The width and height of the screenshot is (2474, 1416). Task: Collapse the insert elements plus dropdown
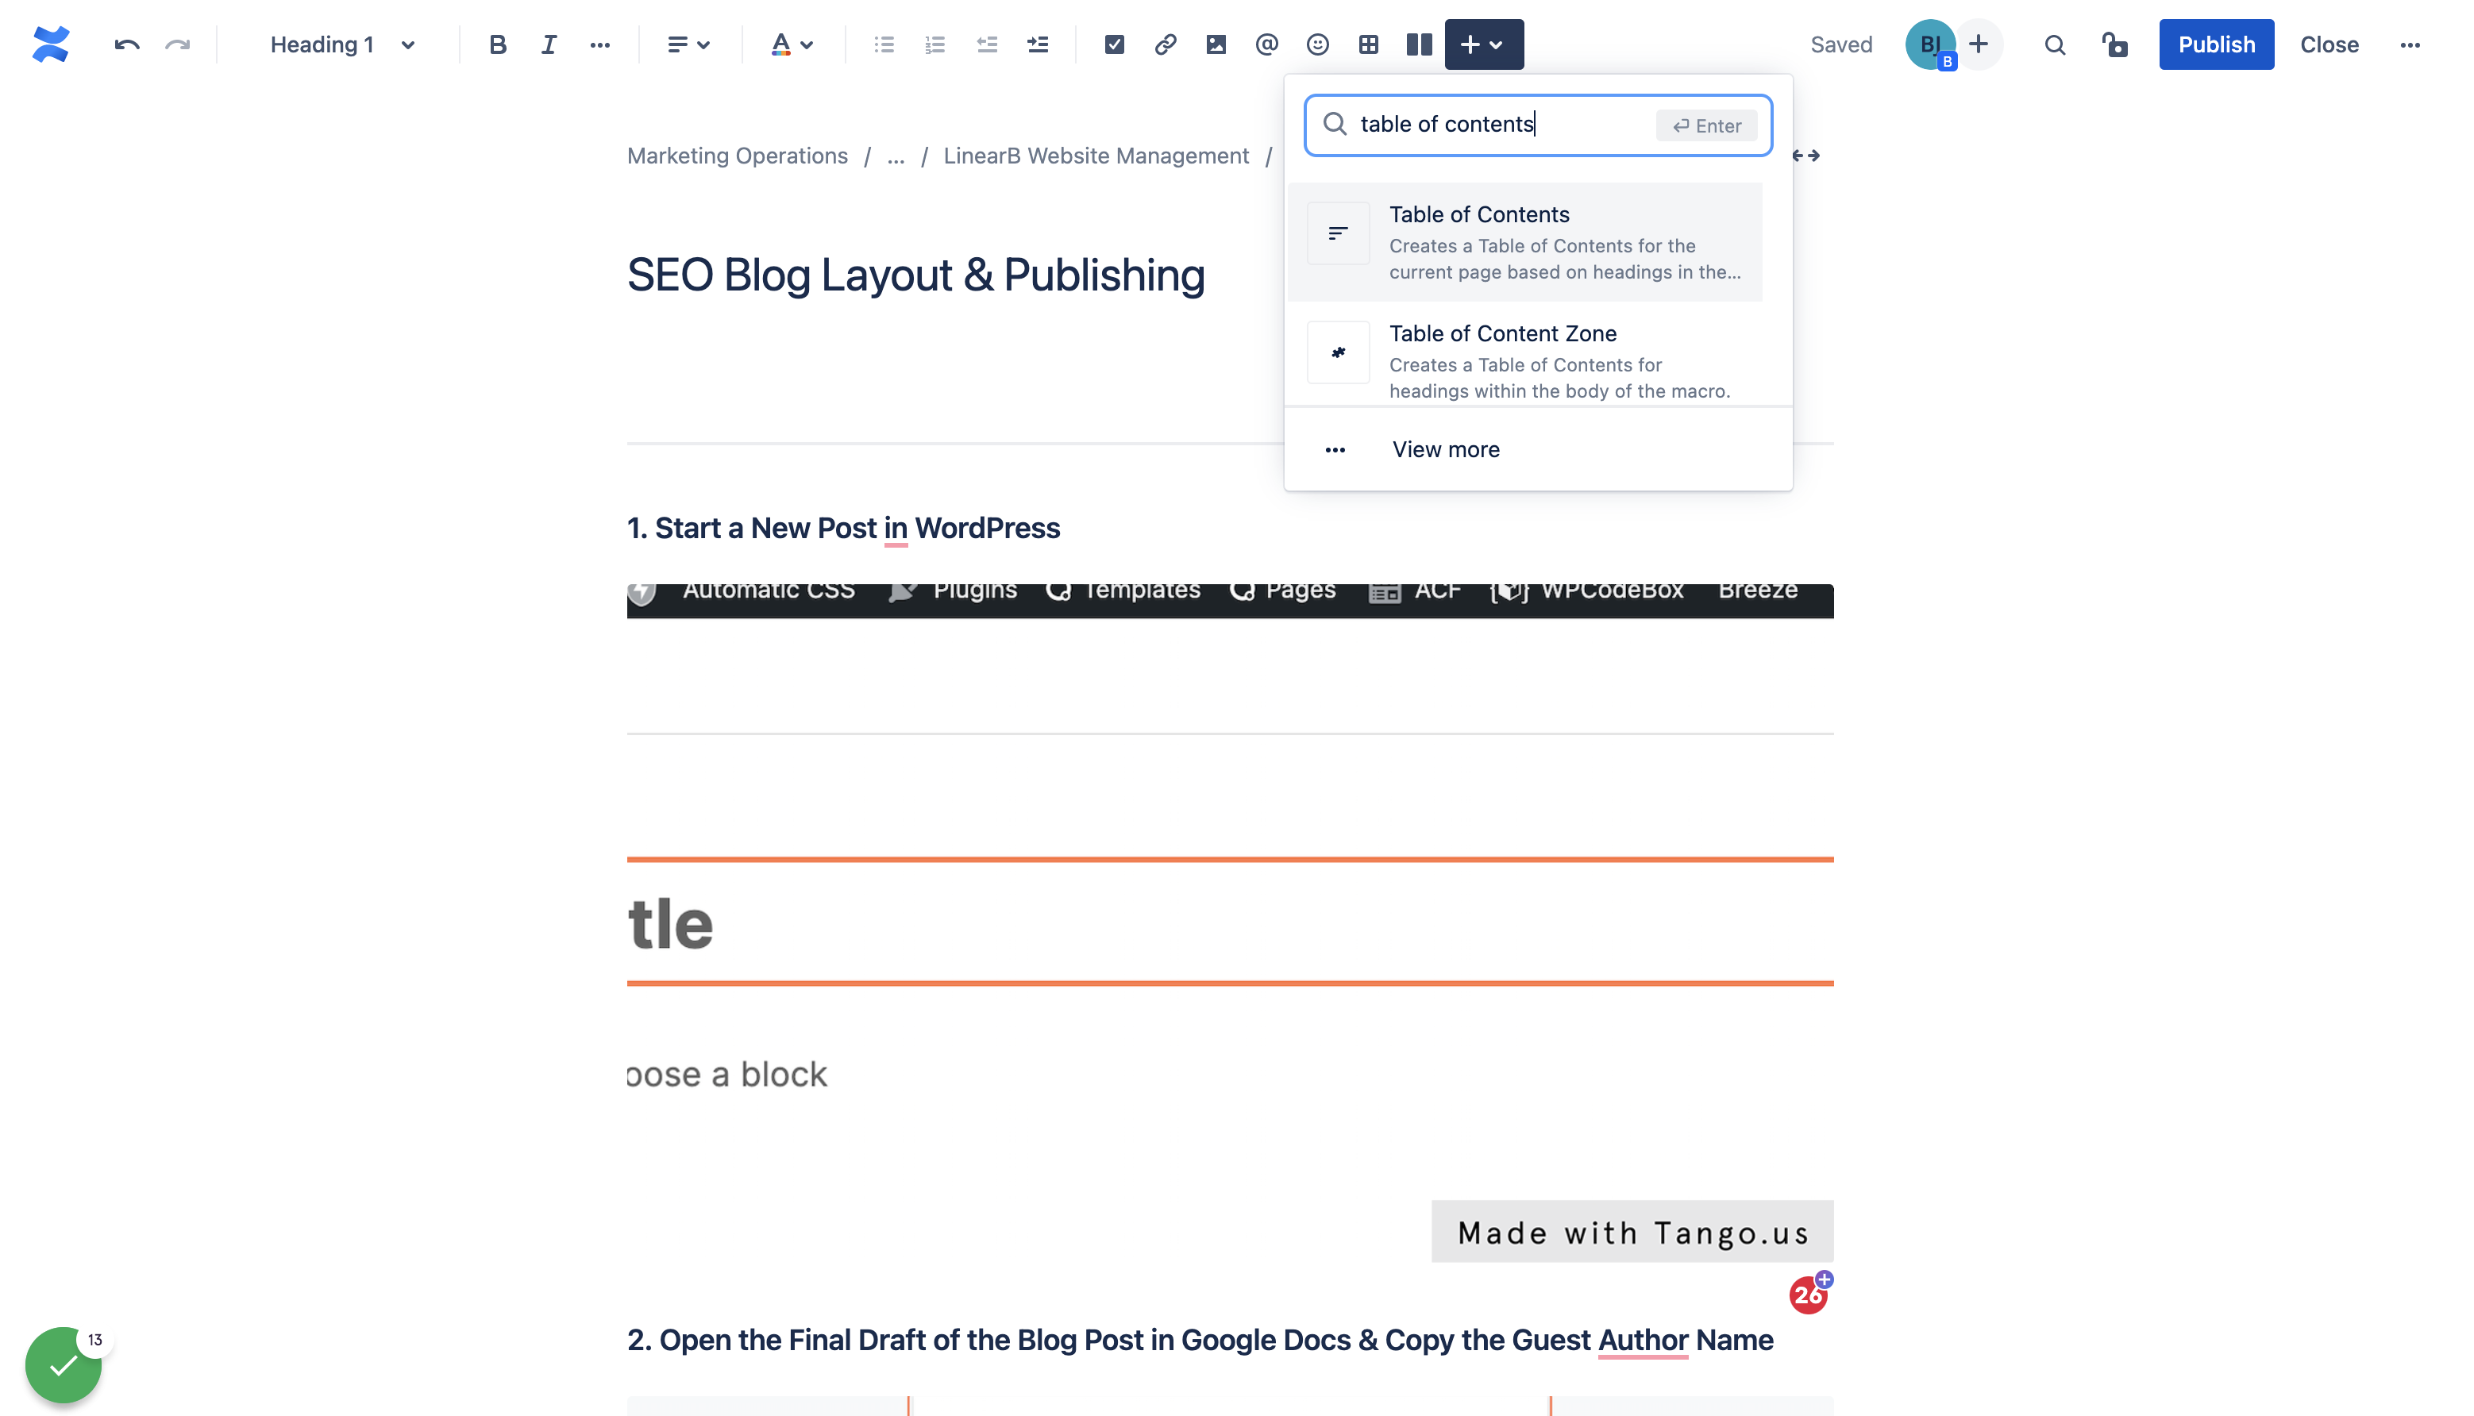tap(1484, 44)
